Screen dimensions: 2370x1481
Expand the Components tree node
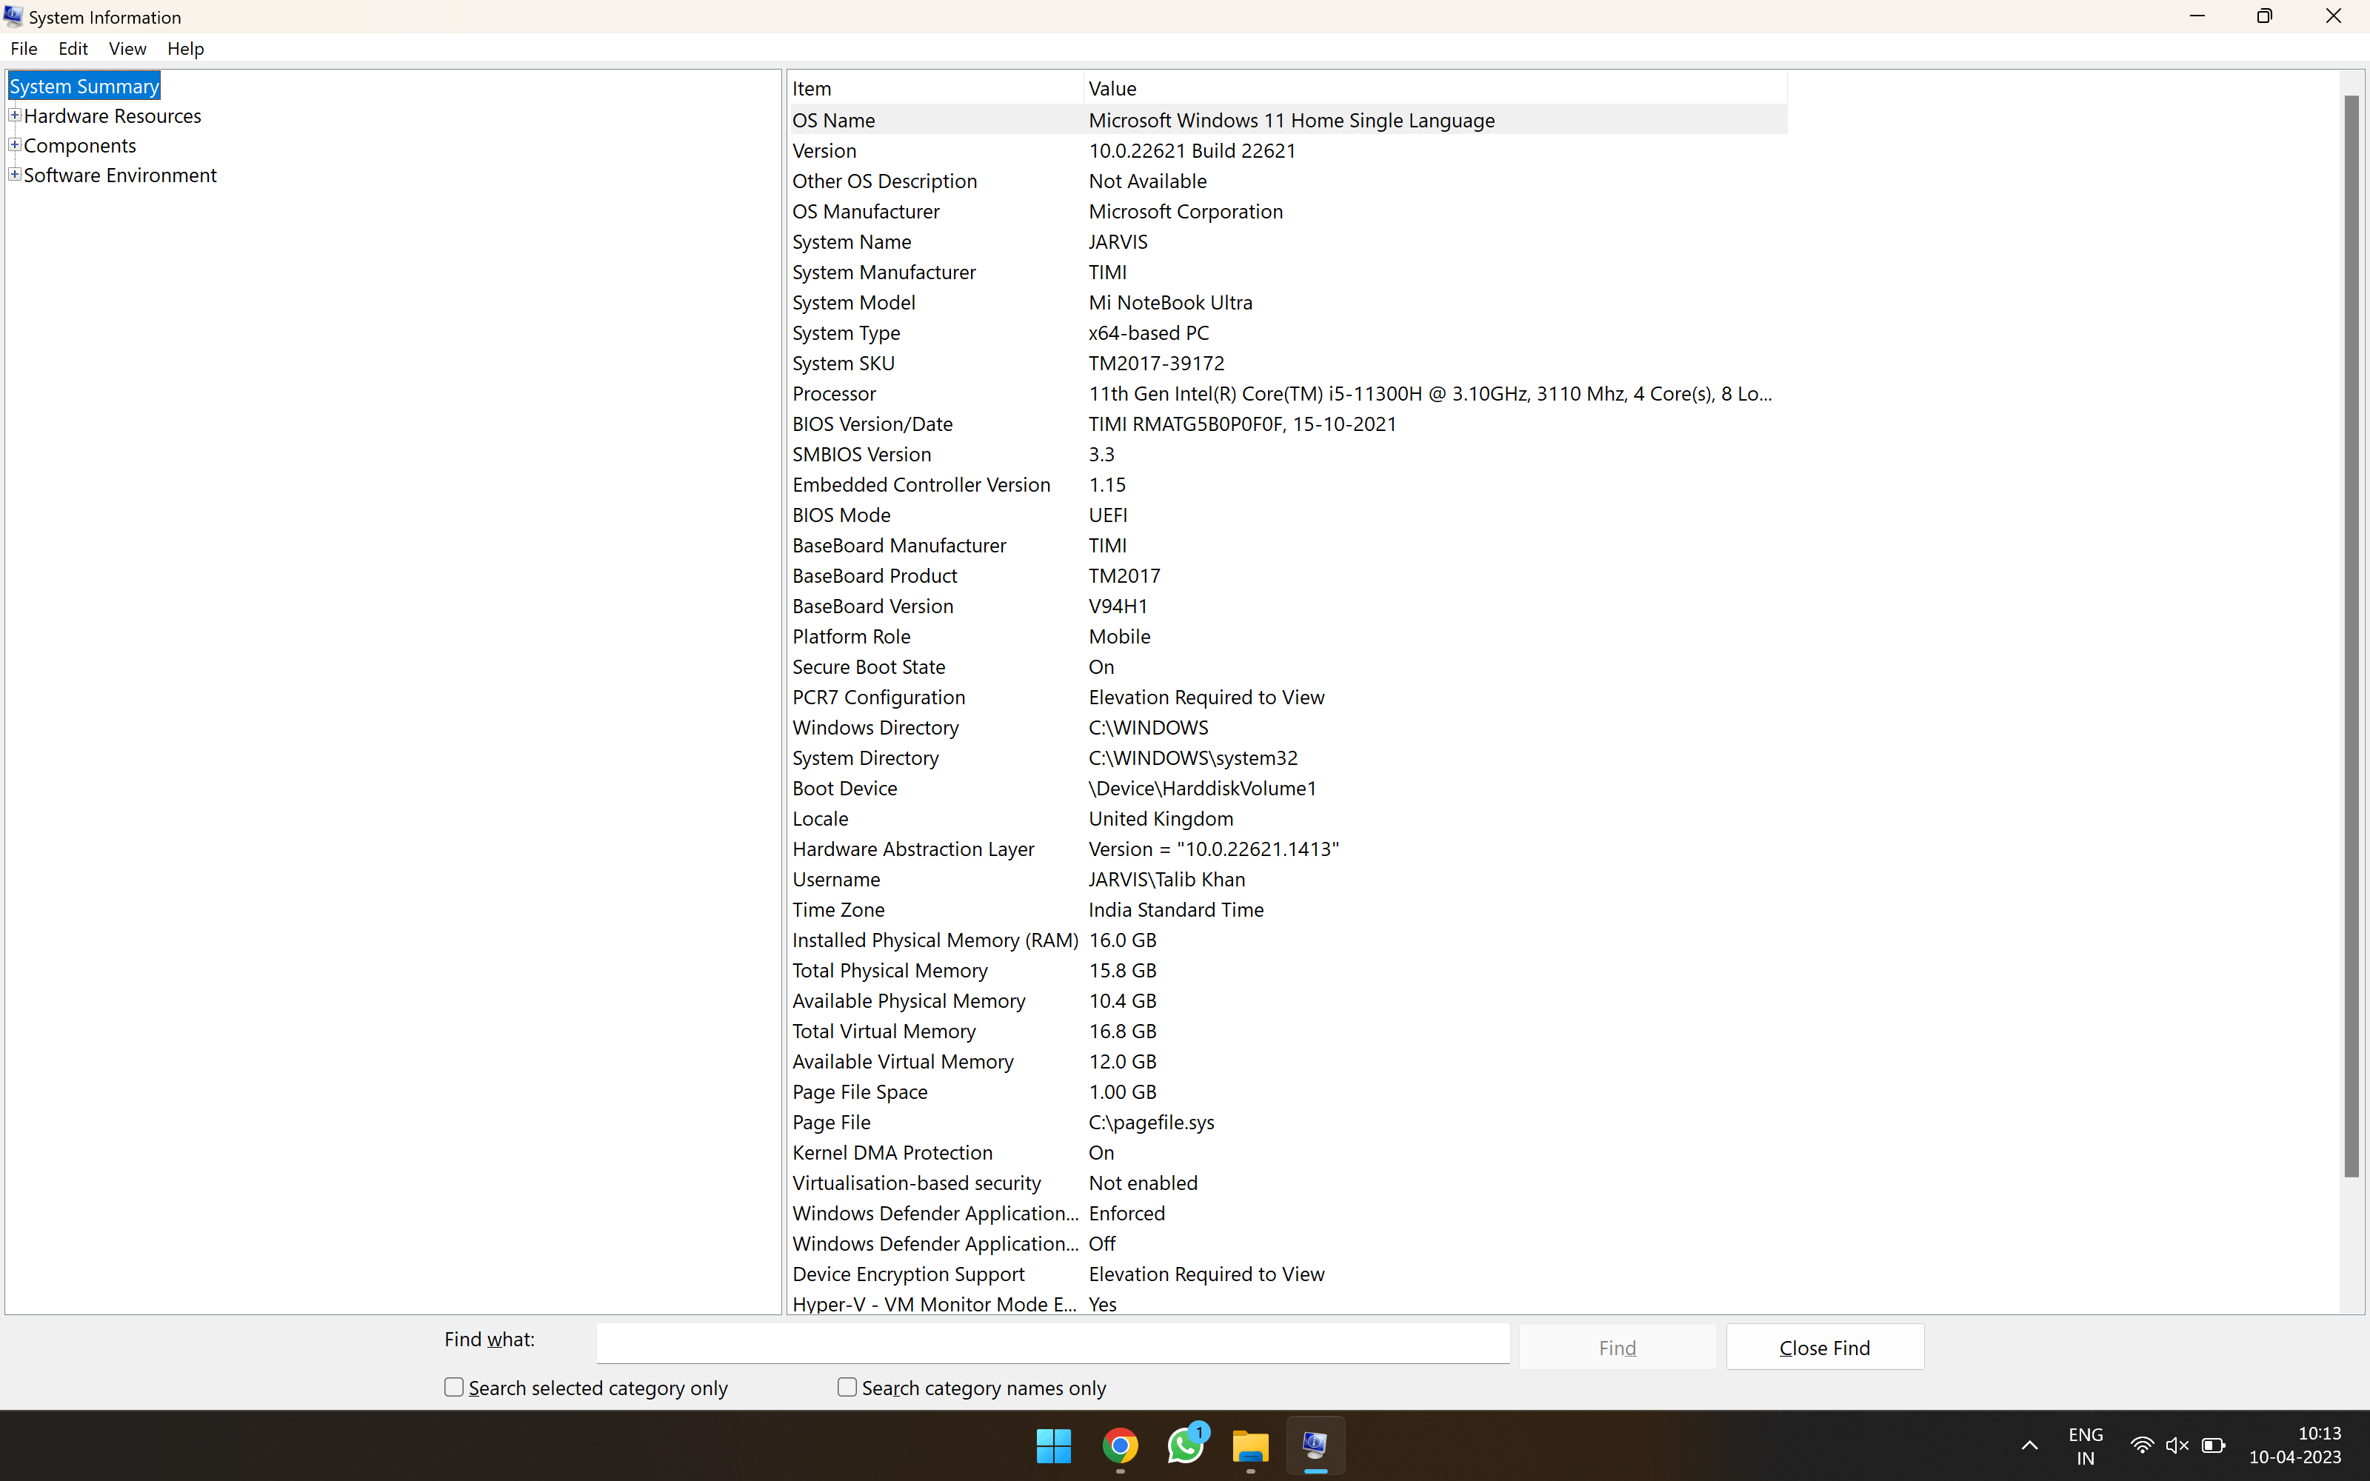pos(15,145)
